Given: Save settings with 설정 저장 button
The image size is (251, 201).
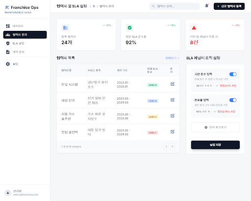Looking at the screenshot, I should coord(215,145).
